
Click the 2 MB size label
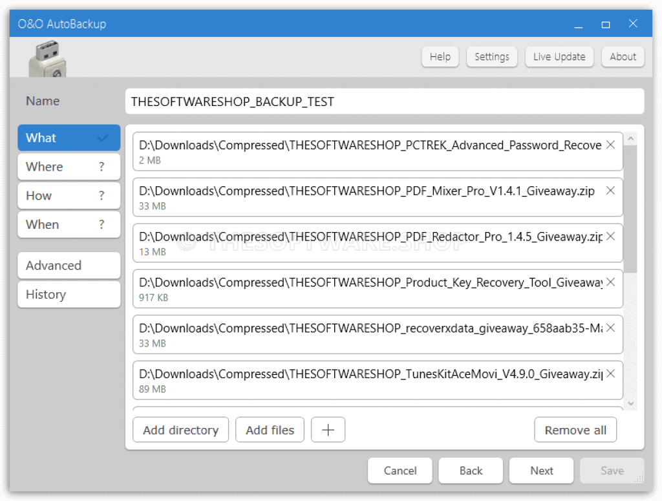[x=149, y=160]
